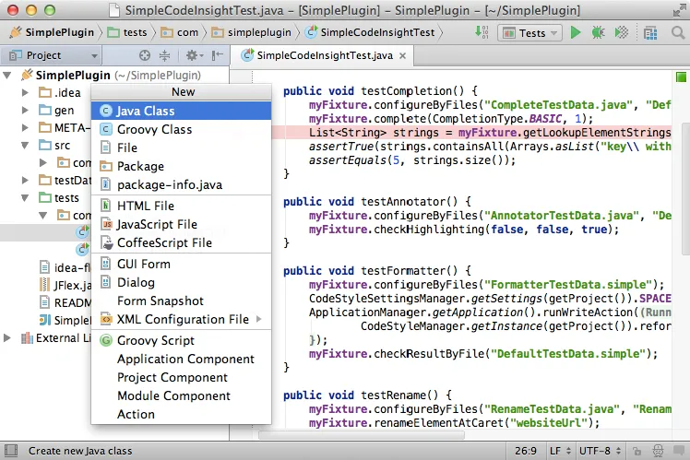This screenshot has height=460, width=690.
Task: Open XML Configuration File submenu
Action: coord(181,319)
